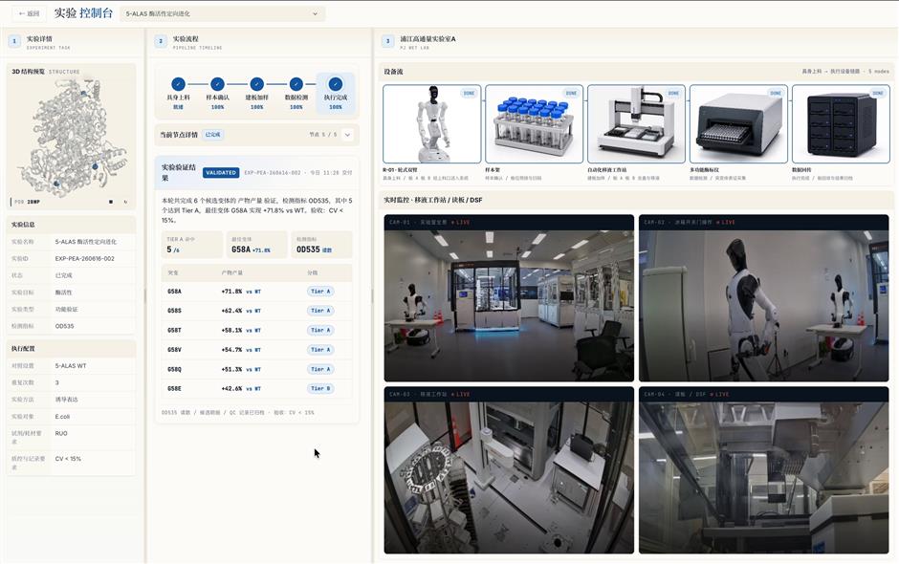Image resolution: width=899 pixels, height=564 pixels.
Task: Select the '5-ALAS WT' control value
Action: click(71, 366)
